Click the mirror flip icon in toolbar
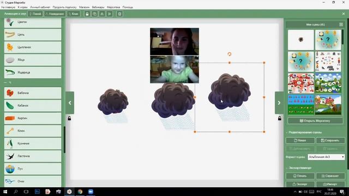349x196 pixels. click(x=102, y=14)
